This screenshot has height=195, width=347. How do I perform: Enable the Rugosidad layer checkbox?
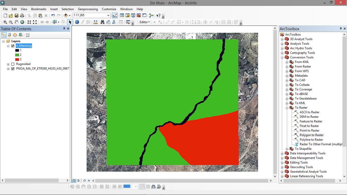pyautogui.click(x=13, y=64)
